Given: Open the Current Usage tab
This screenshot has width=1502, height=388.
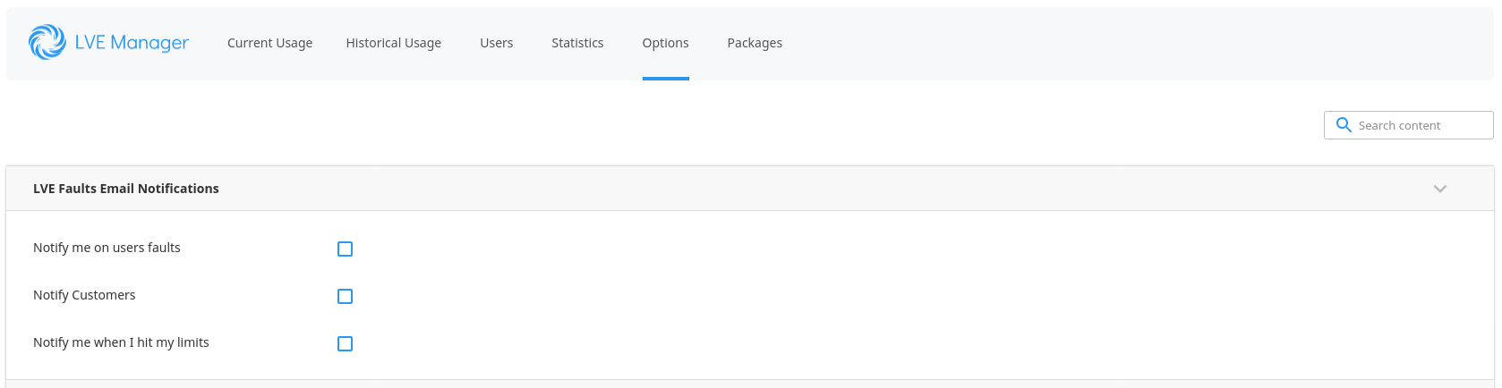Looking at the screenshot, I should pyautogui.click(x=269, y=43).
